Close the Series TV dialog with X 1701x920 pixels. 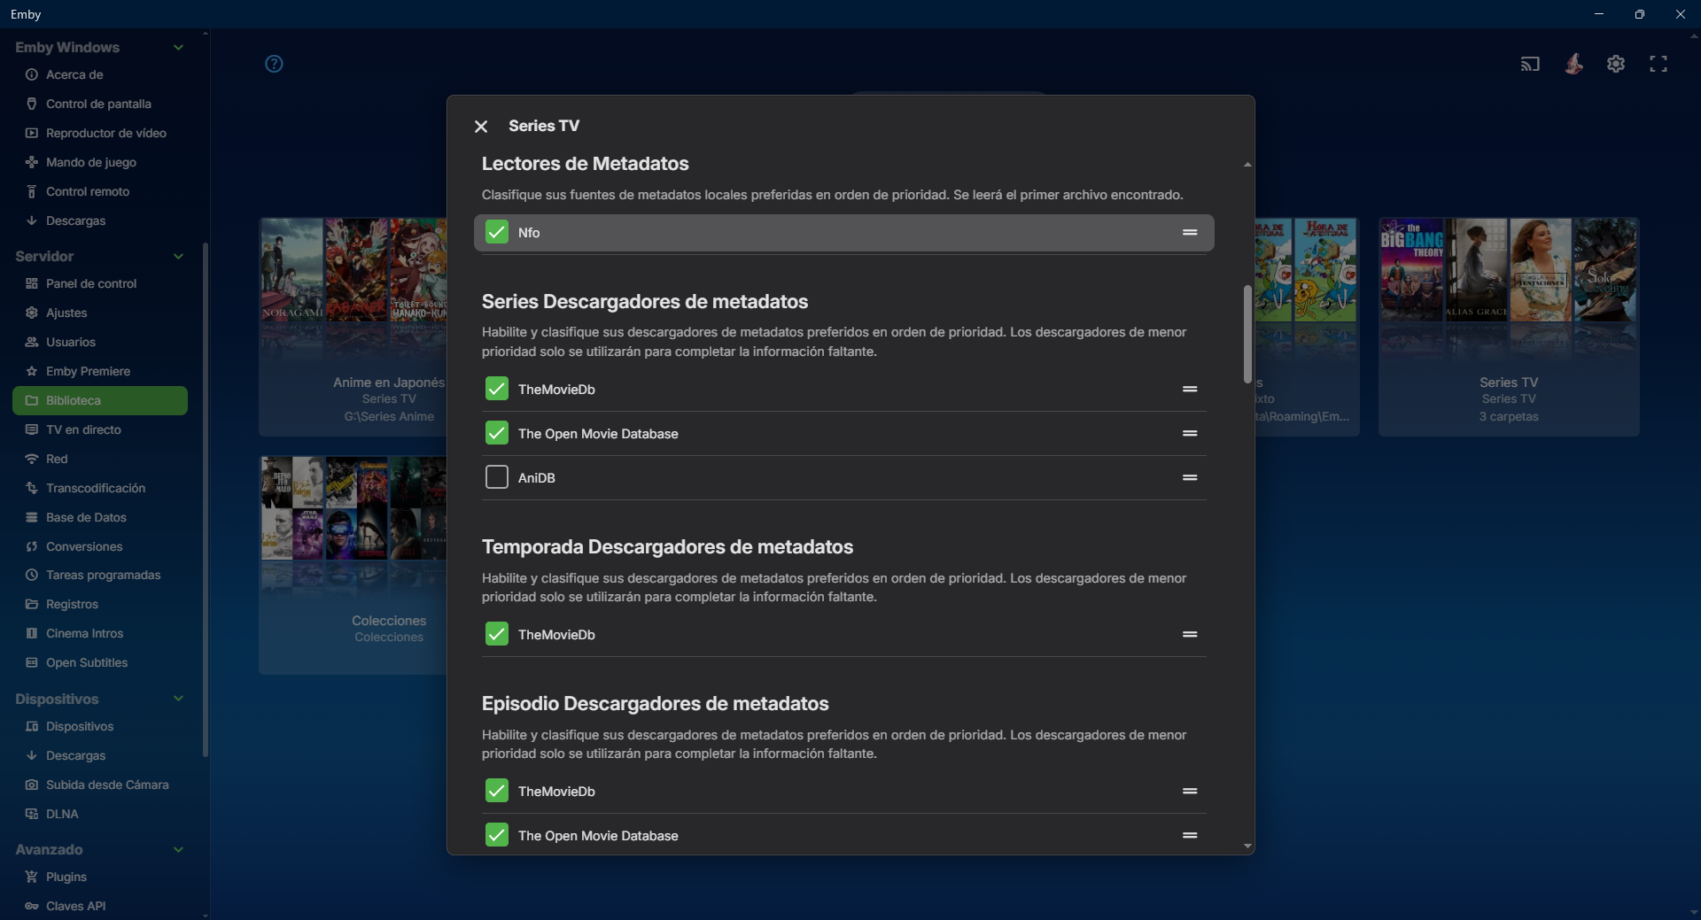[481, 127]
